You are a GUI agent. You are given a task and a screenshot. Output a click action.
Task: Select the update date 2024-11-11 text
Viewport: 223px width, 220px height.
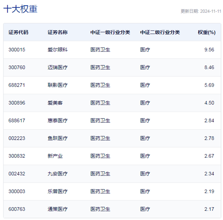coord(211,11)
